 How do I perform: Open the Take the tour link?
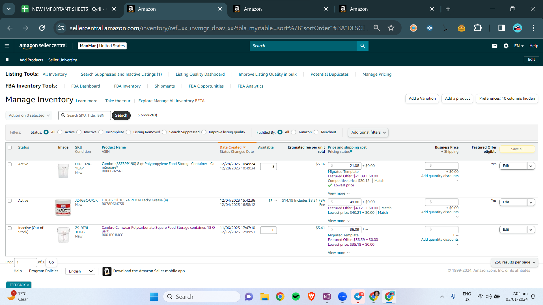pyautogui.click(x=118, y=101)
